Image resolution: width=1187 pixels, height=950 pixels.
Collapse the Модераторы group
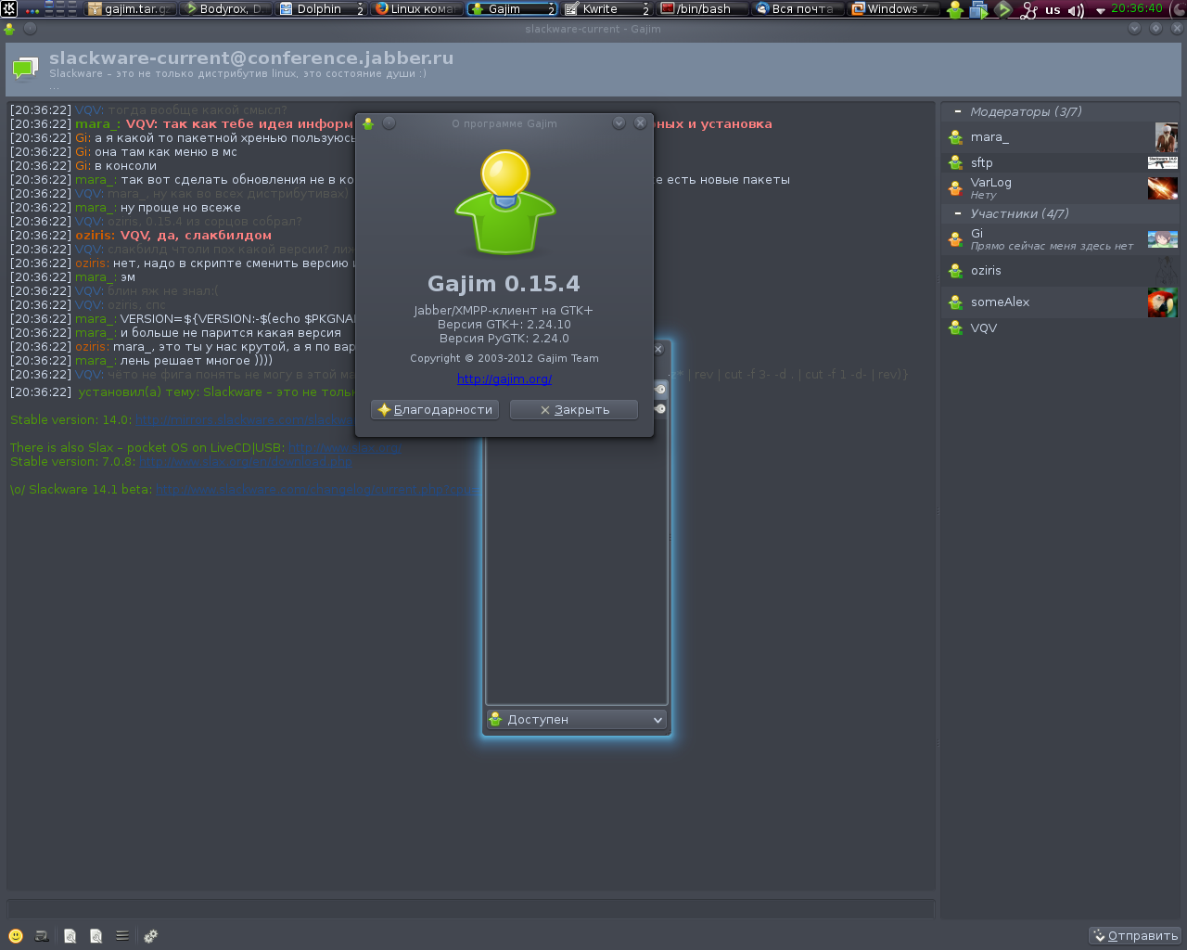(x=958, y=111)
